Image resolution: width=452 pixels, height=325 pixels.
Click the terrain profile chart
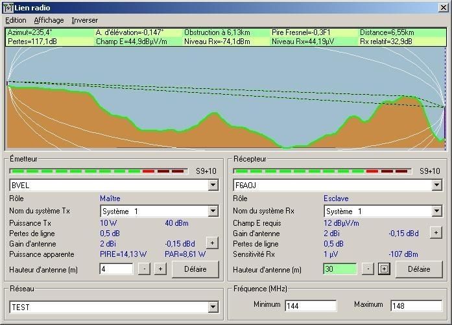226,98
